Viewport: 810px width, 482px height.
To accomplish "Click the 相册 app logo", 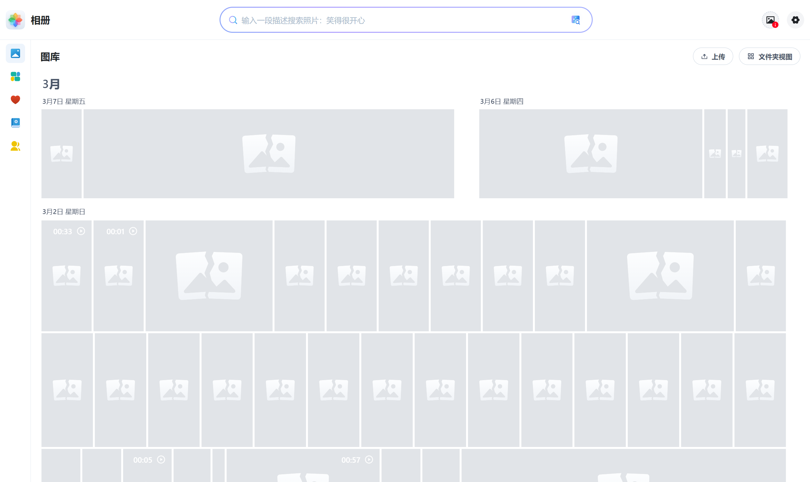I will [x=15, y=20].
